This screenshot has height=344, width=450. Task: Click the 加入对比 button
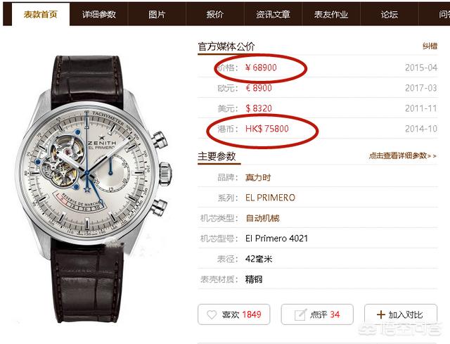401,314
